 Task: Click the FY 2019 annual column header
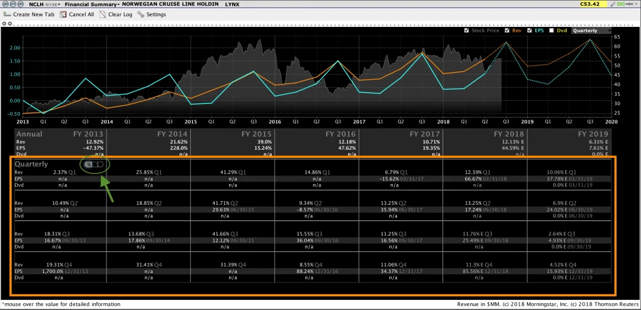click(592, 134)
